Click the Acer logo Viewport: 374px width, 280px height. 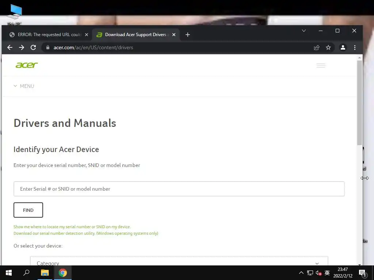coord(27,65)
